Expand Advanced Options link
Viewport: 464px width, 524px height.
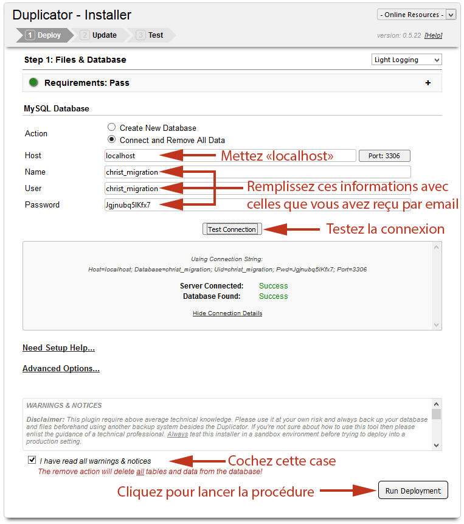(61, 369)
